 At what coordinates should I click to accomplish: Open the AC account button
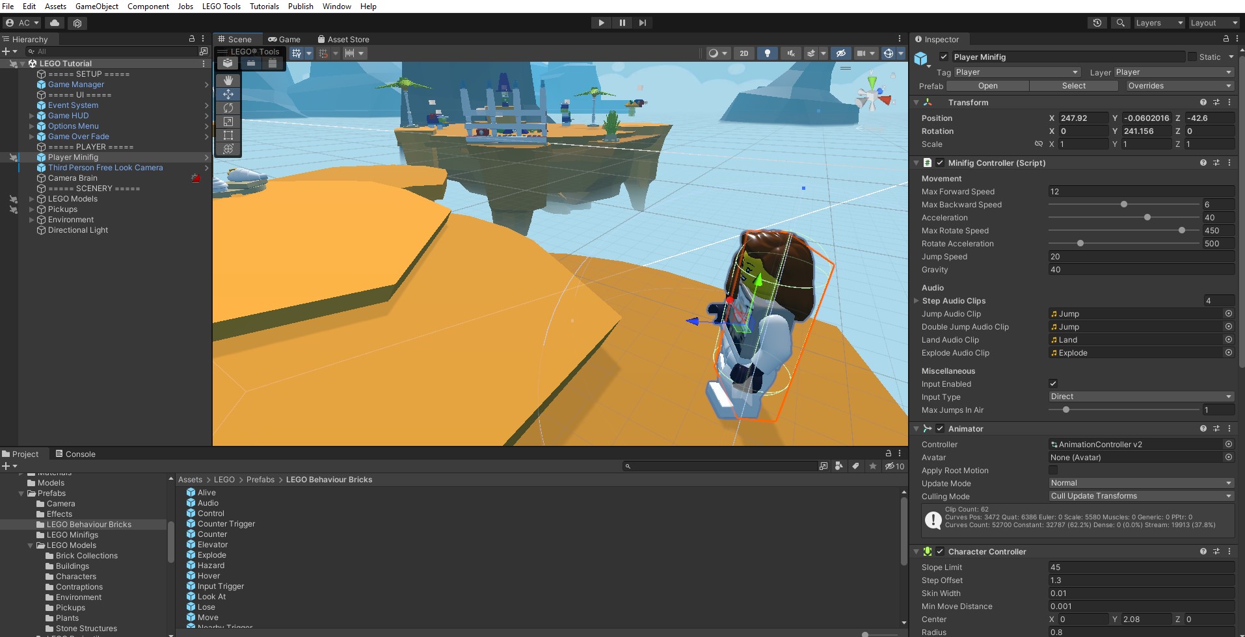(x=21, y=23)
